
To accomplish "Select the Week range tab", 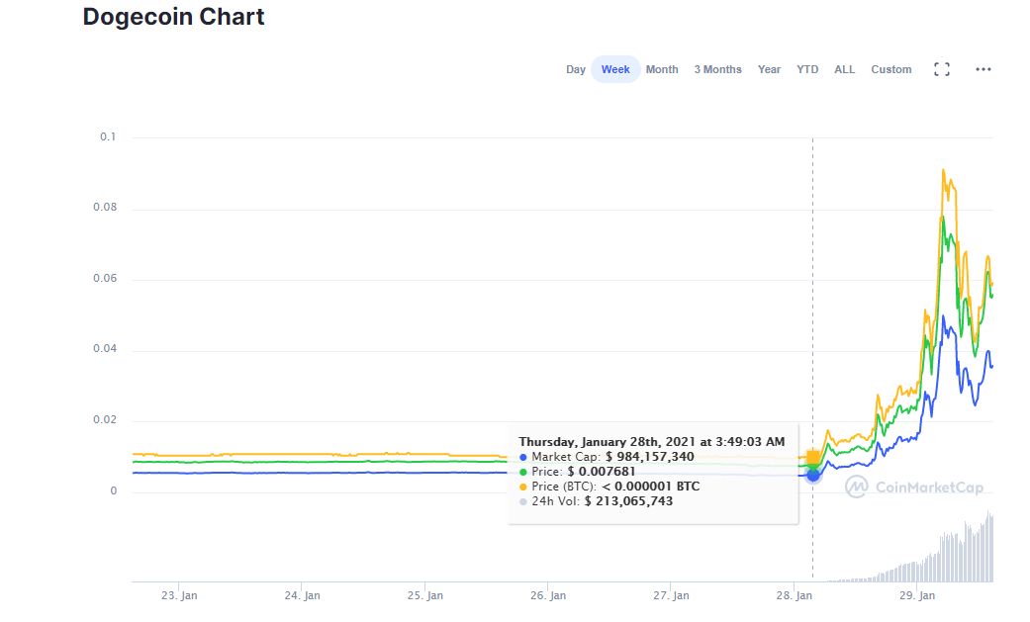I will [615, 69].
